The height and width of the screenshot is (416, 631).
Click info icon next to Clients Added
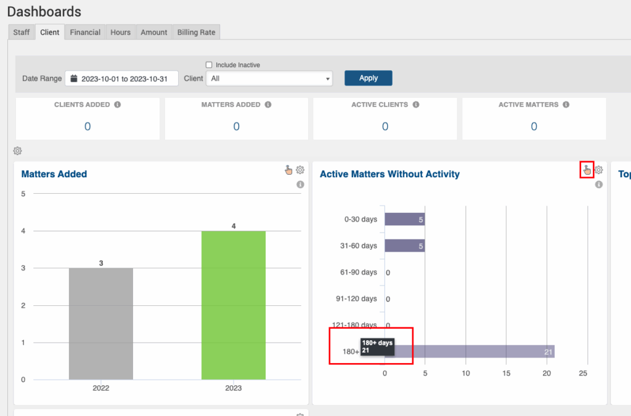click(x=118, y=105)
